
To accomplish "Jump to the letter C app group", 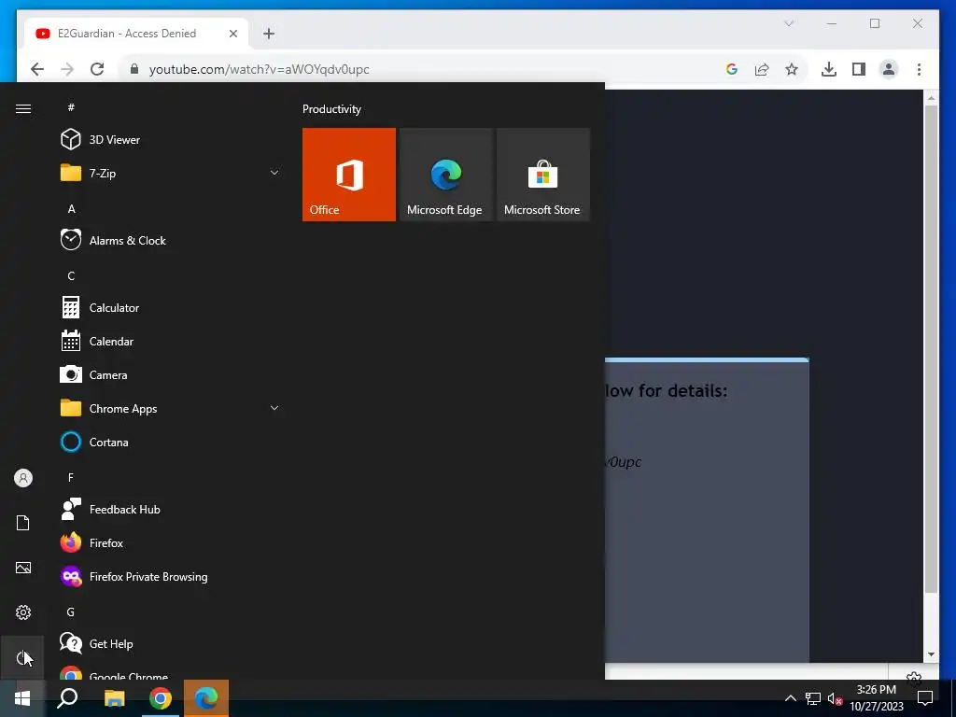I will 71,276.
